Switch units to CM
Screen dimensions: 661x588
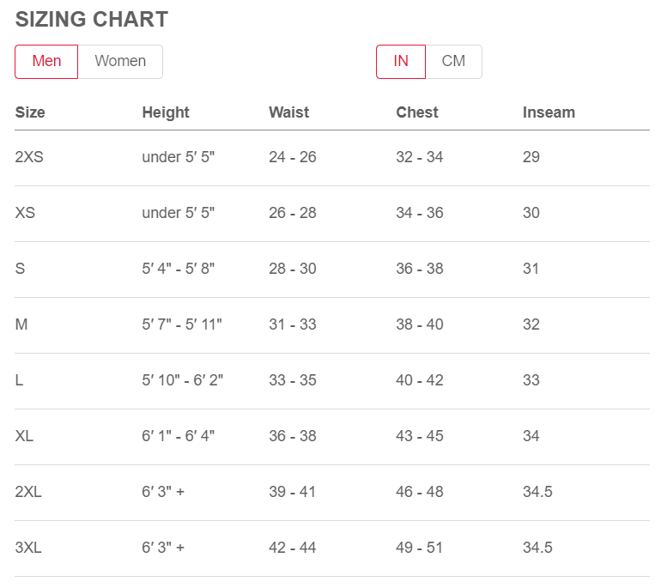pos(453,62)
